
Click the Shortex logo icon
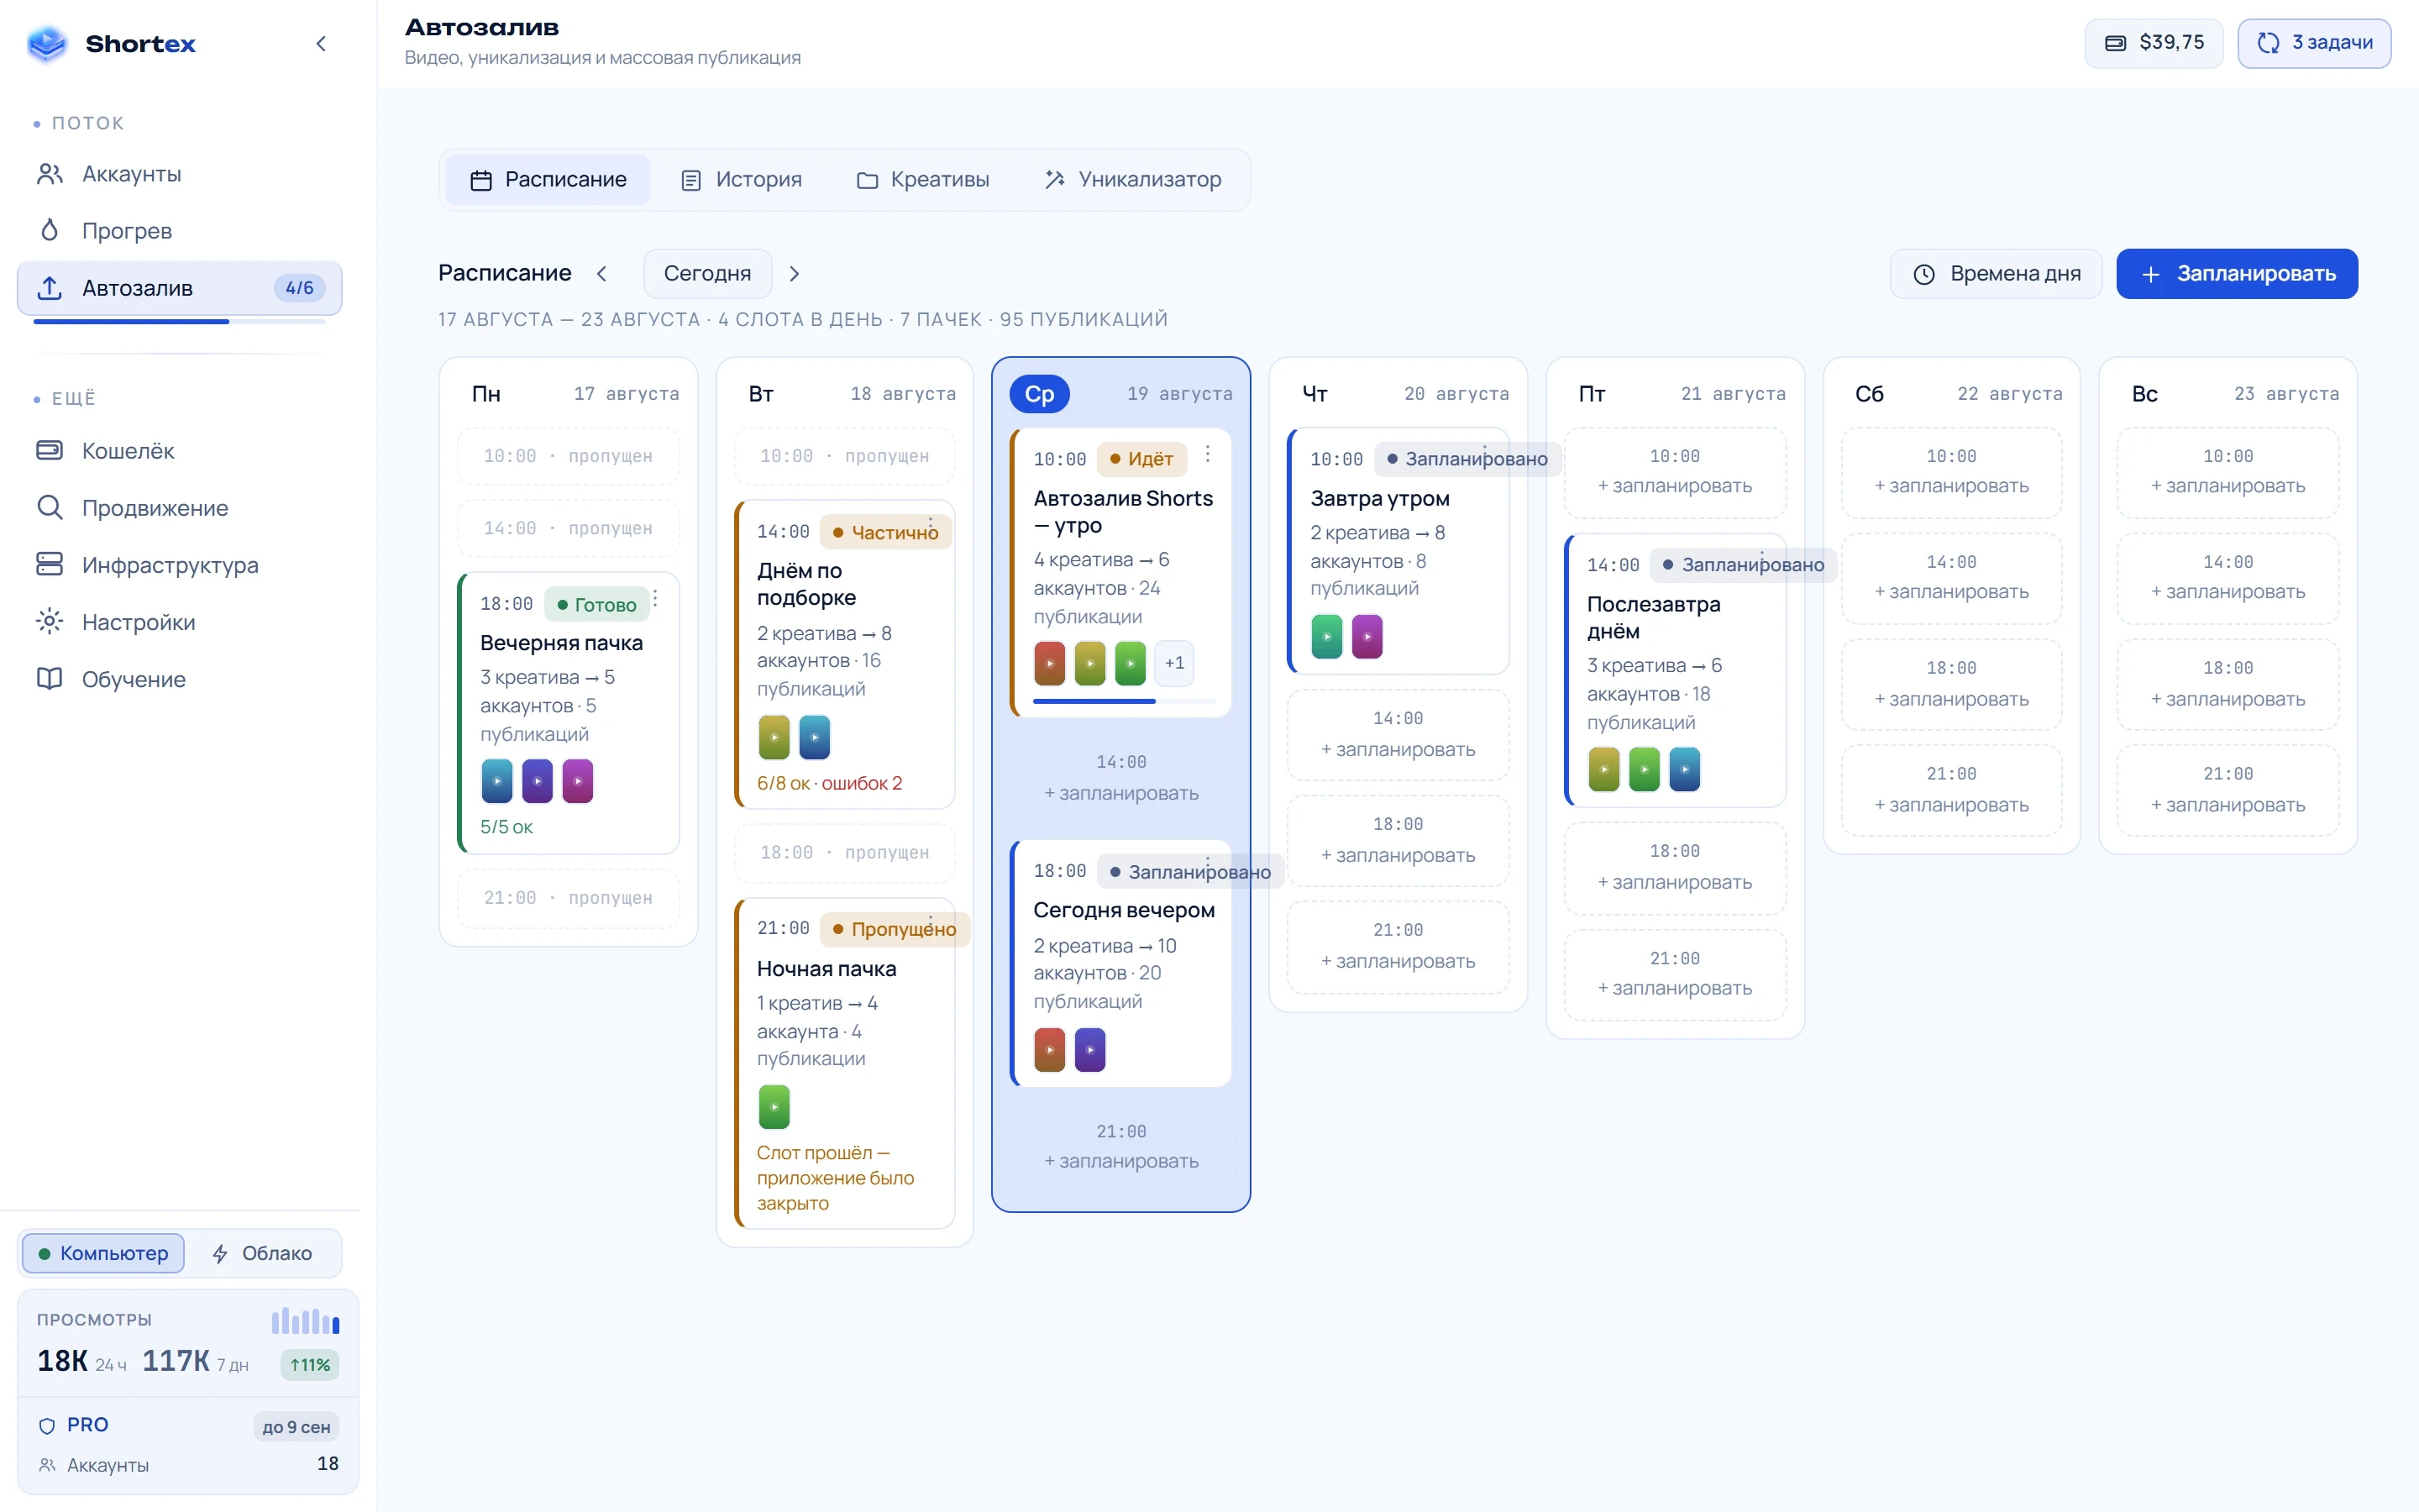click(47, 43)
